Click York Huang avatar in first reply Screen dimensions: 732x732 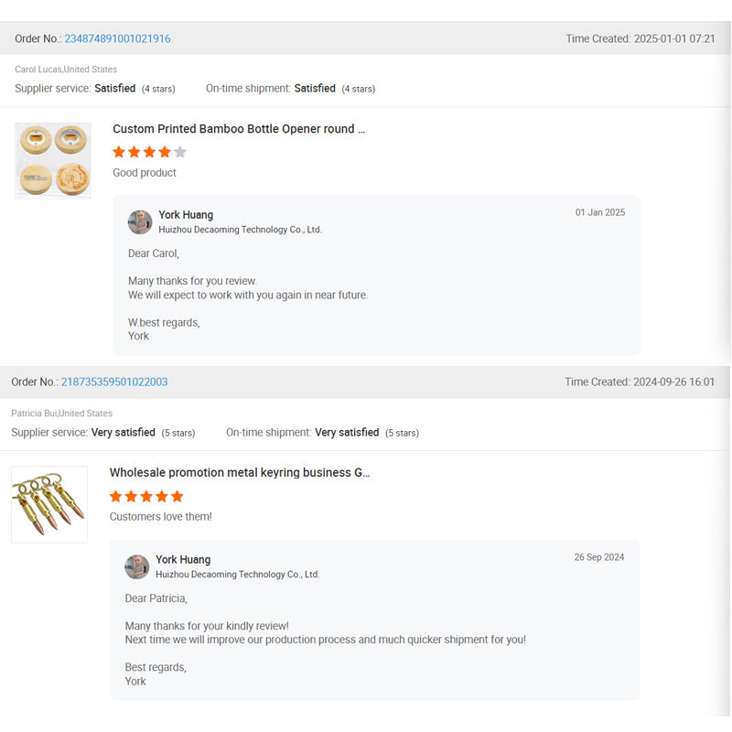[140, 222]
